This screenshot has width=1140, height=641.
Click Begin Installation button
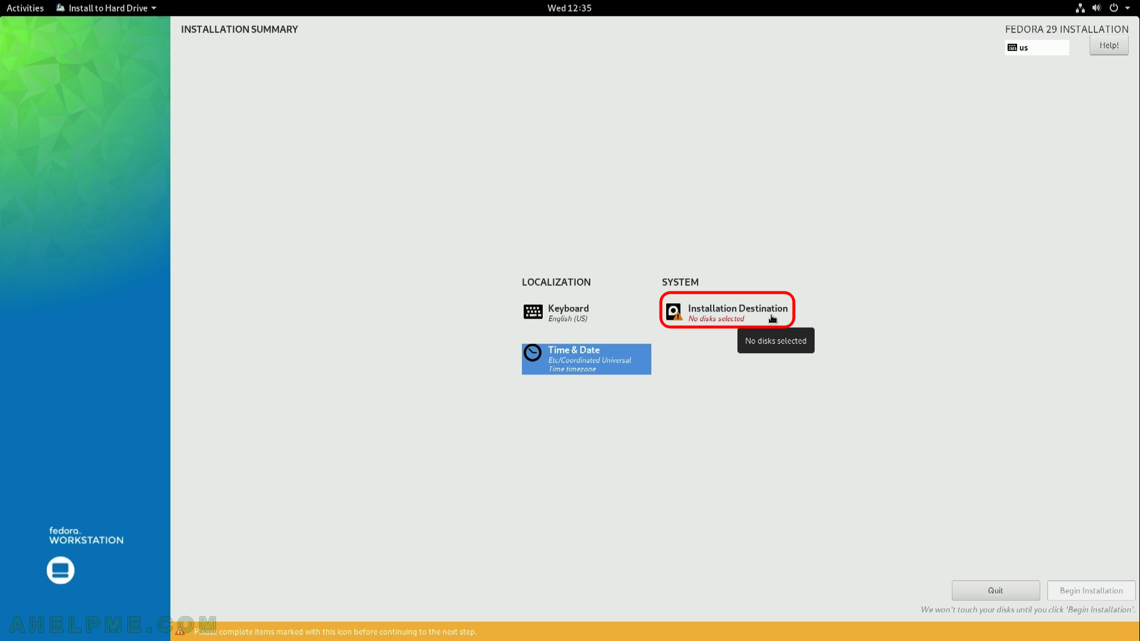point(1091,589)
